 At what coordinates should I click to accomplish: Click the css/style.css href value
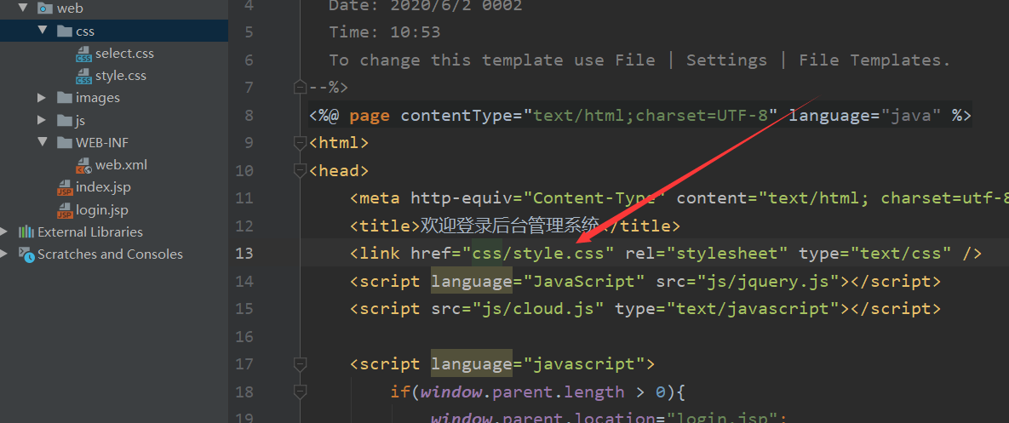tap(538, 254)
